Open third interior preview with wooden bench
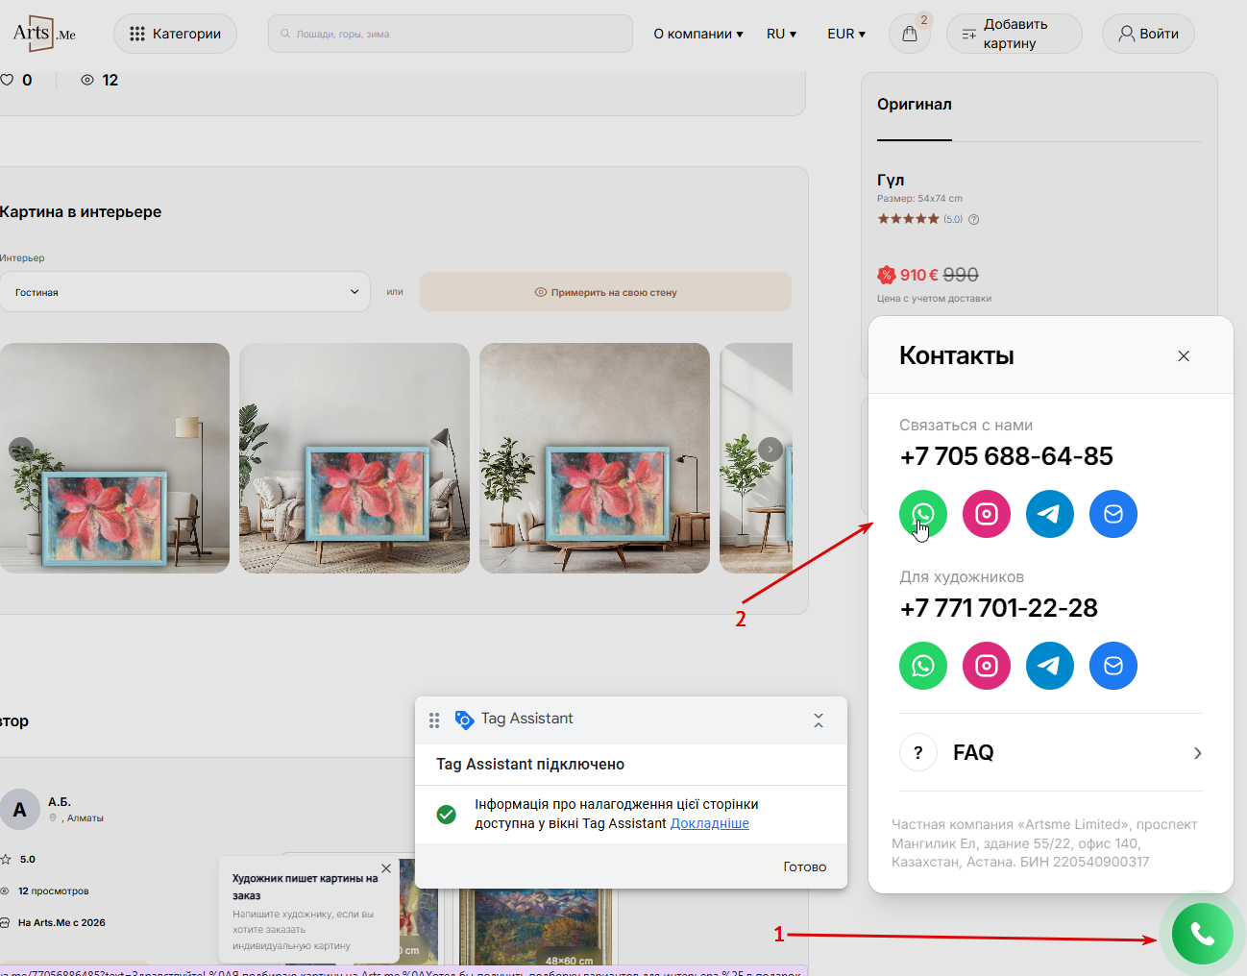This screenshot has height=976, width=1247. click(595, 458)
